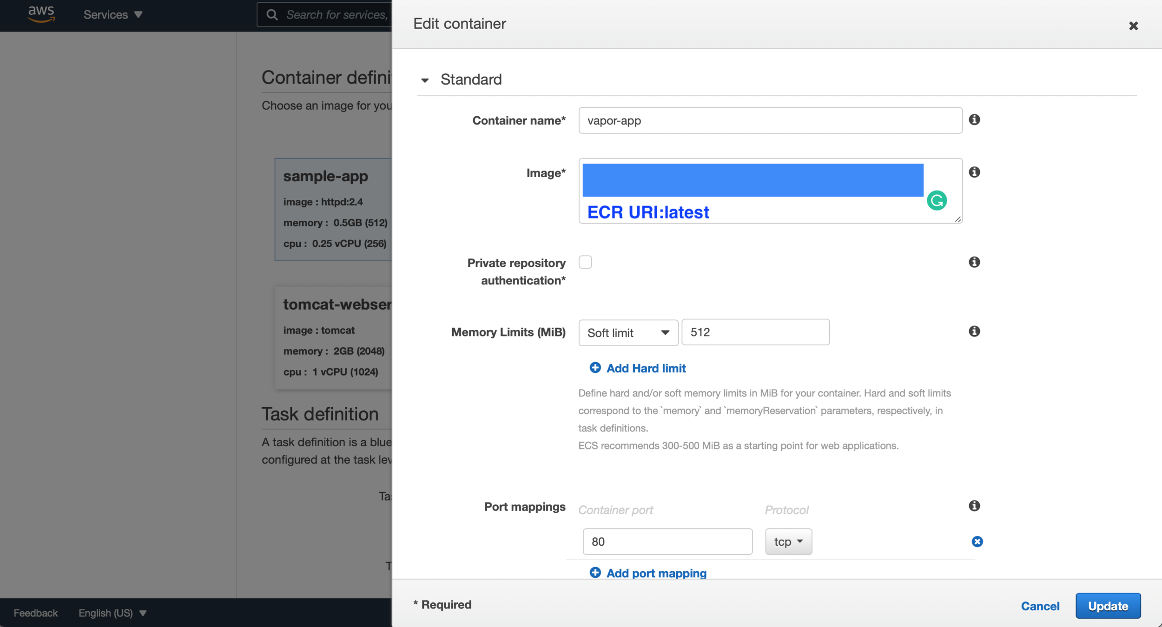Screen dimensions: 1162x627
Task: Collapse the Standard section
Action: pyautogui.click(x=425, y=79)
